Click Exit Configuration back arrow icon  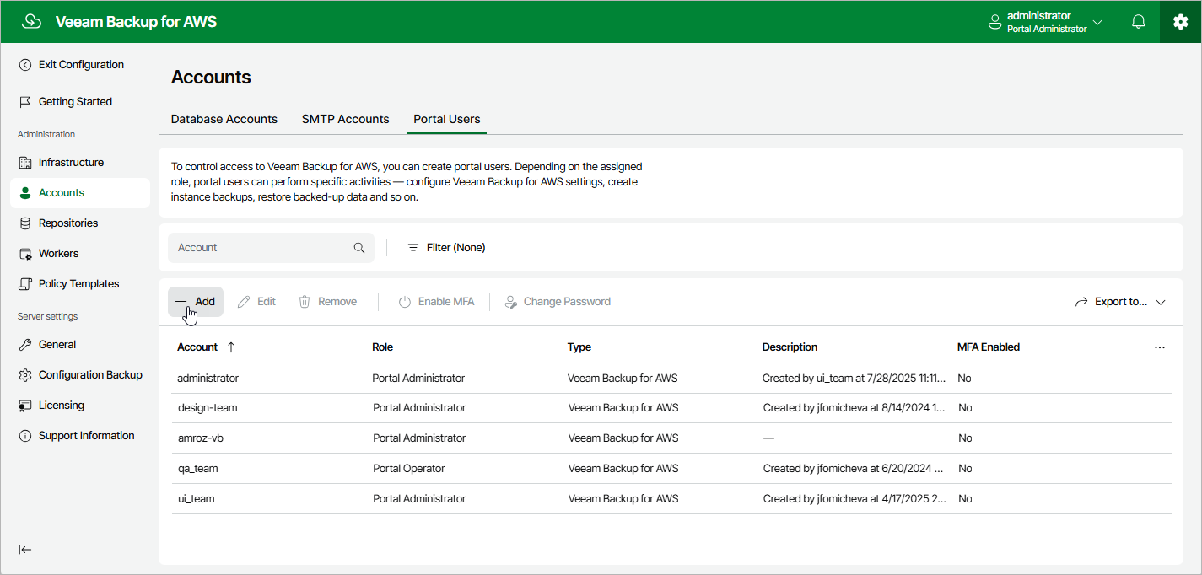coord(25,65)
